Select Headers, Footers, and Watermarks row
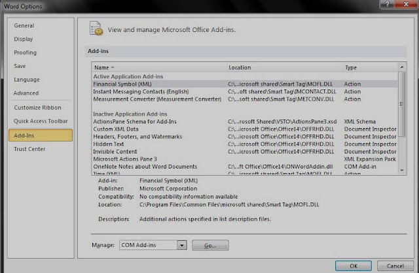This screenshot has width=419, height=273. (244, 136)
